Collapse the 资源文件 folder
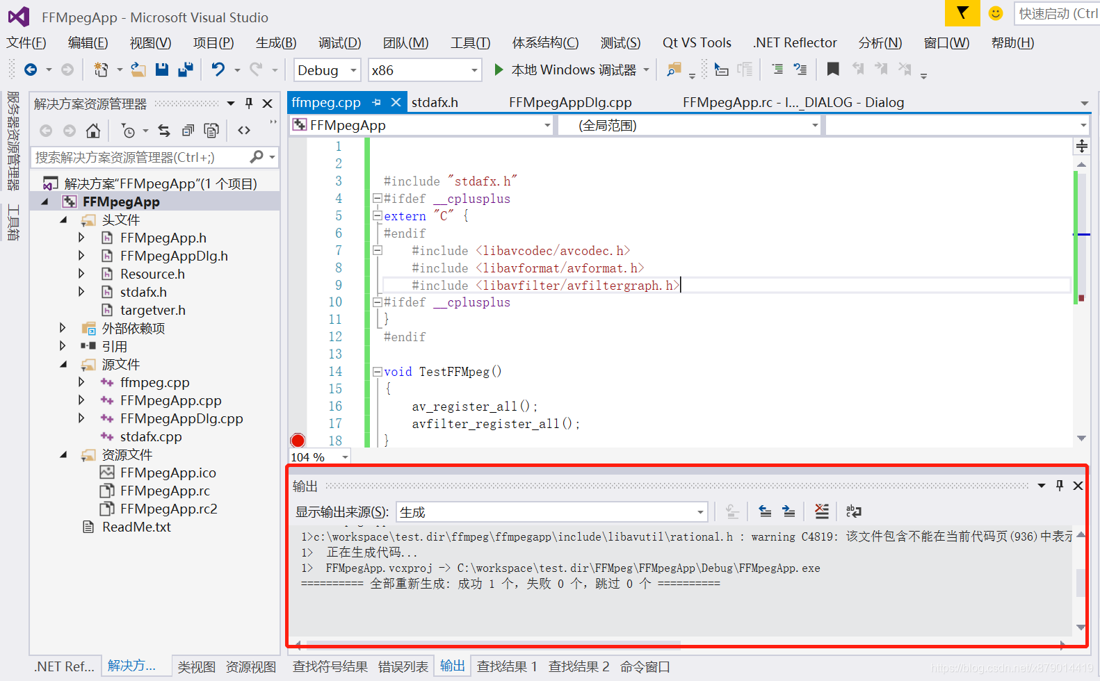 (63, 454)
